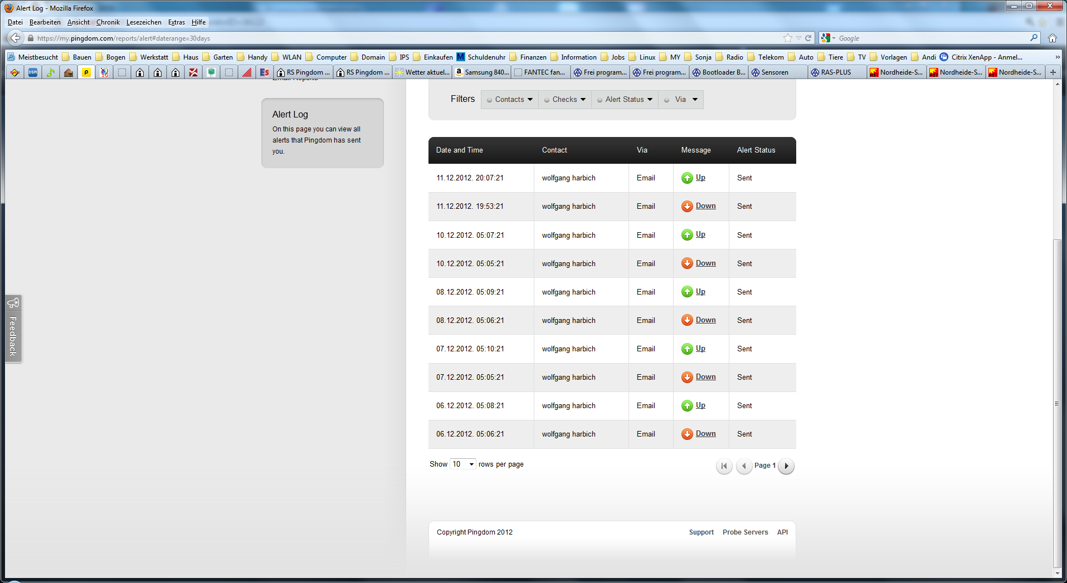Go to the next page of results
Image resolution: width=1067 pixels, height=583 pixels.
click(786, 466)
